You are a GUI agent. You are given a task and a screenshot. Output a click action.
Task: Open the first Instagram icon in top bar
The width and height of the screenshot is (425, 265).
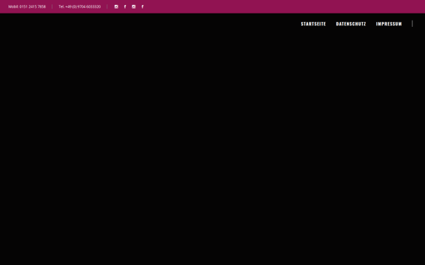(x=116, y=7)
